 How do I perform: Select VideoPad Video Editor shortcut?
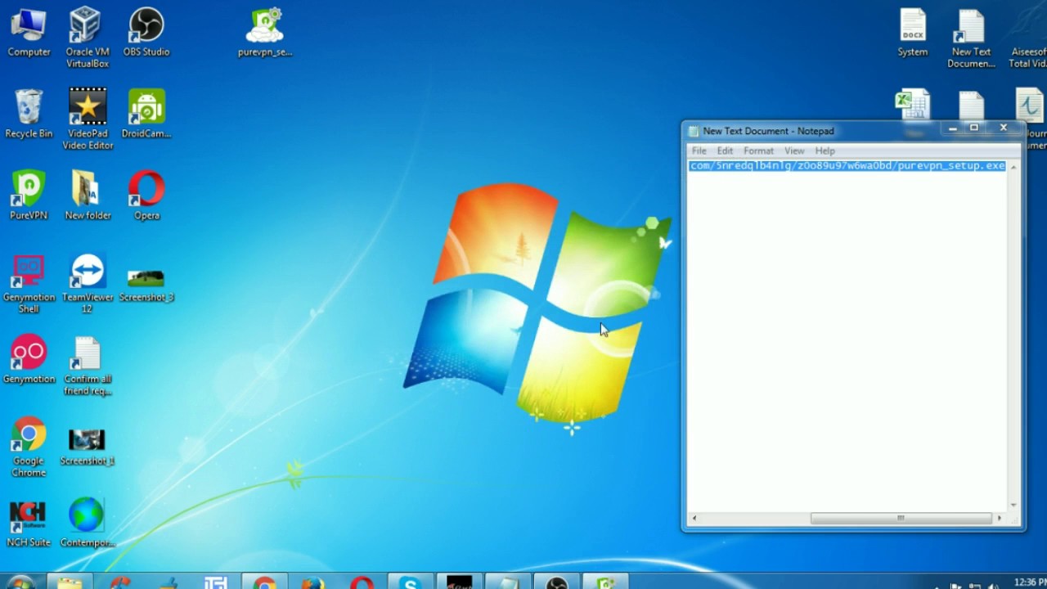tap(88, 119)
